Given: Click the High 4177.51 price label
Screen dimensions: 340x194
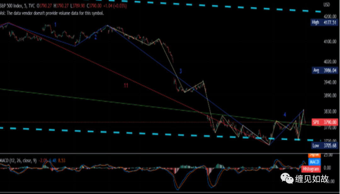Looking at the screenshot, I should 324,22.
